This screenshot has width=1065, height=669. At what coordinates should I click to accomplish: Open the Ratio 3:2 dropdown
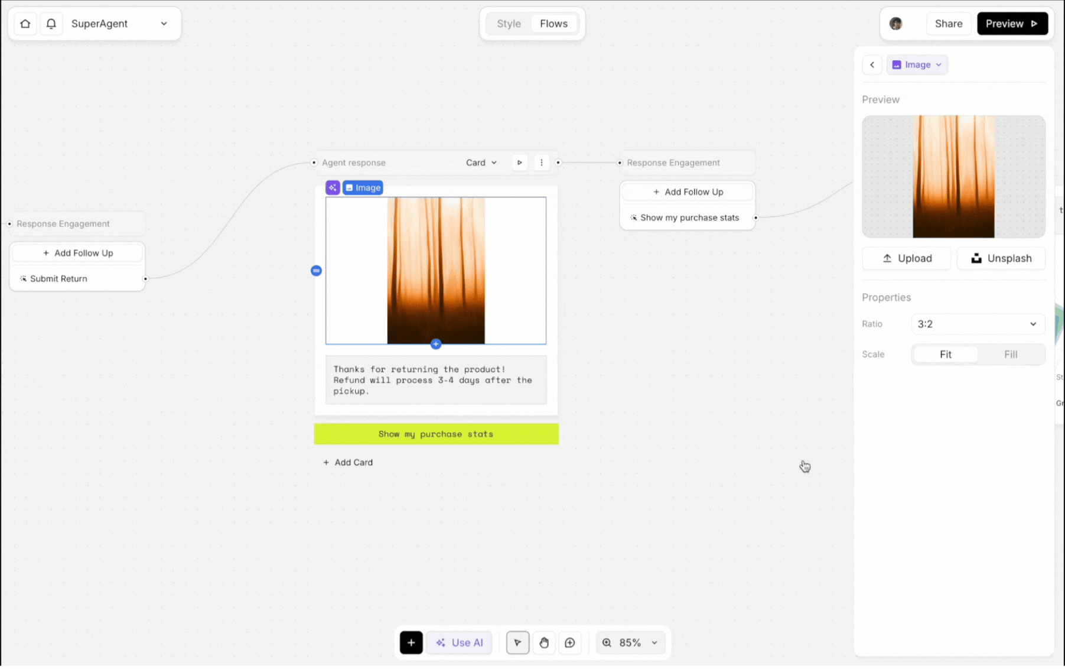pyautogui.click(x=978, y=324)
